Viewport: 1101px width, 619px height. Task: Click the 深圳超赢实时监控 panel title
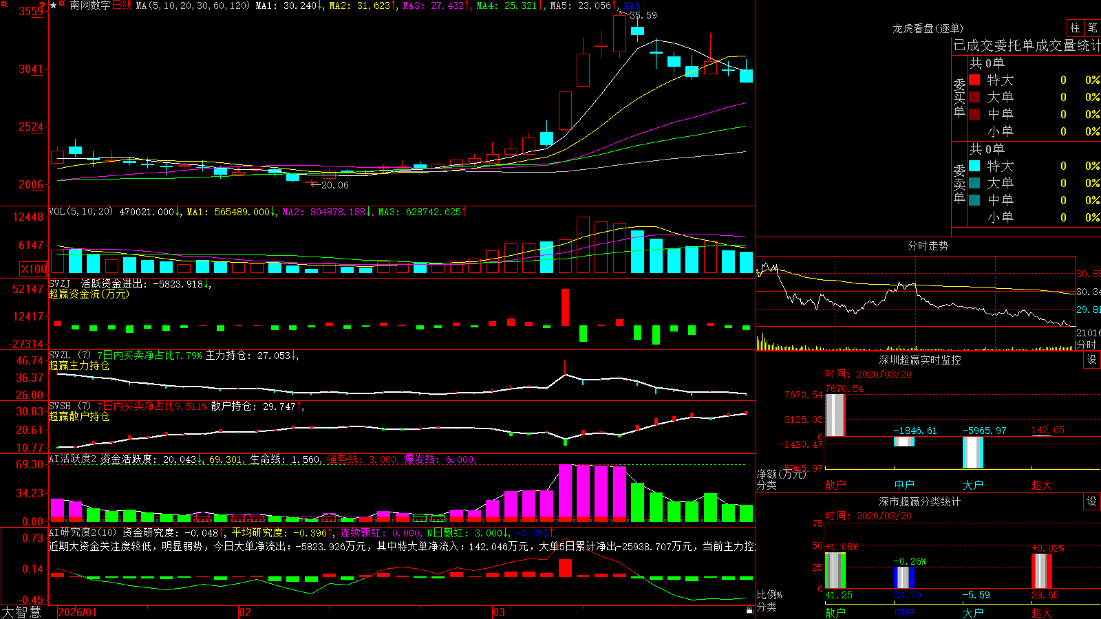(920, 360)
